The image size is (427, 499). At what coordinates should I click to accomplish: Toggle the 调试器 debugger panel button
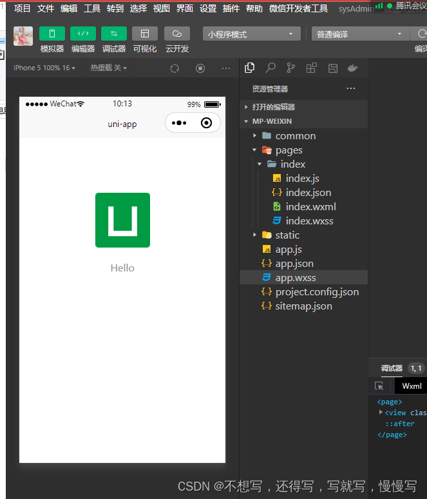click(x=114, y=34)
